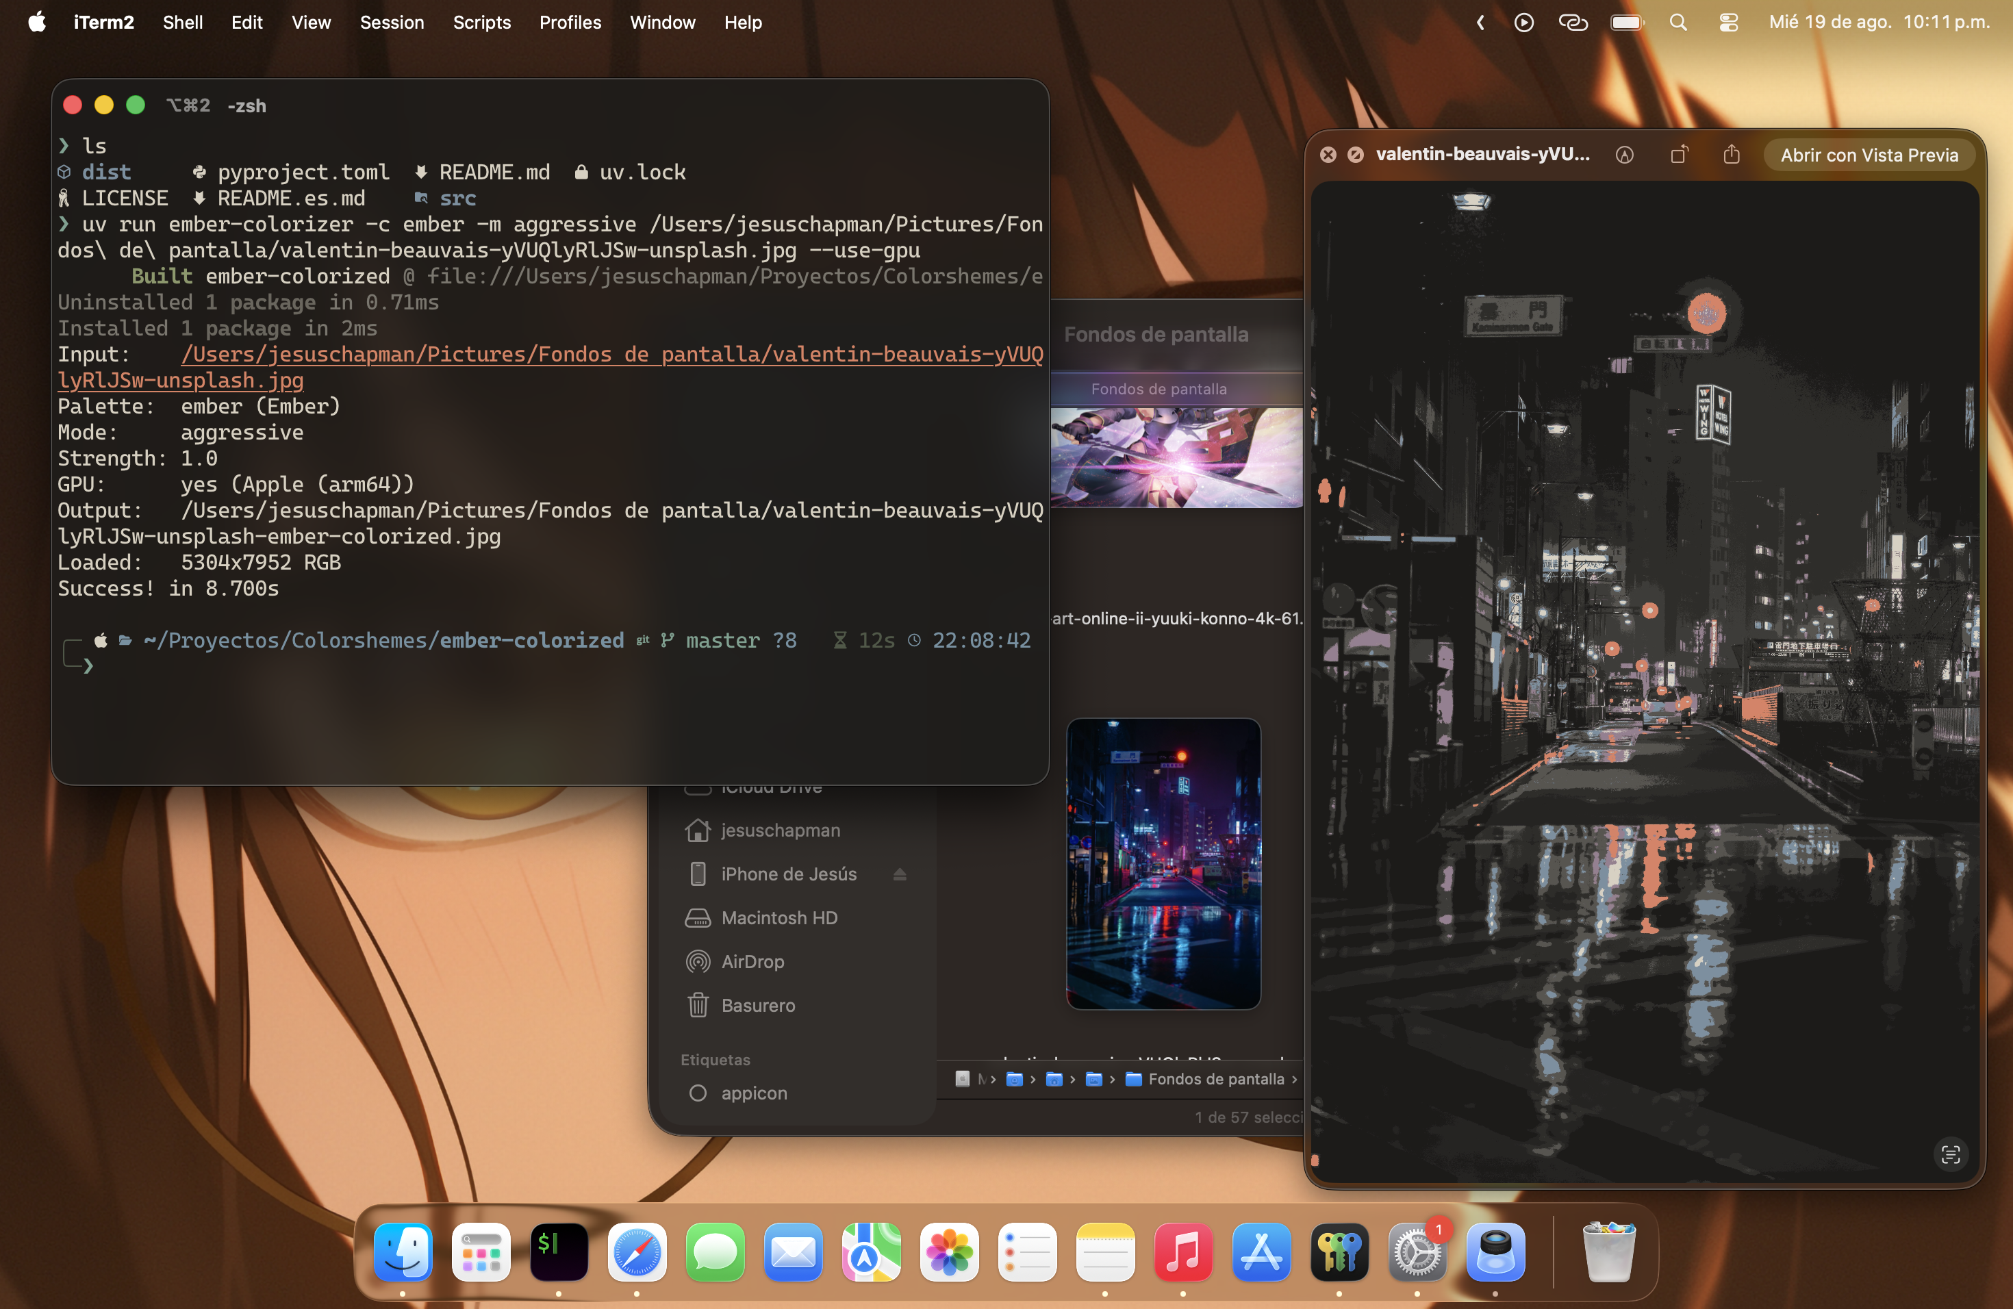This screenshot has height=1309, width=2013.
Task: Click the battery icon in the menu bar
Action: click(1628, 23)
